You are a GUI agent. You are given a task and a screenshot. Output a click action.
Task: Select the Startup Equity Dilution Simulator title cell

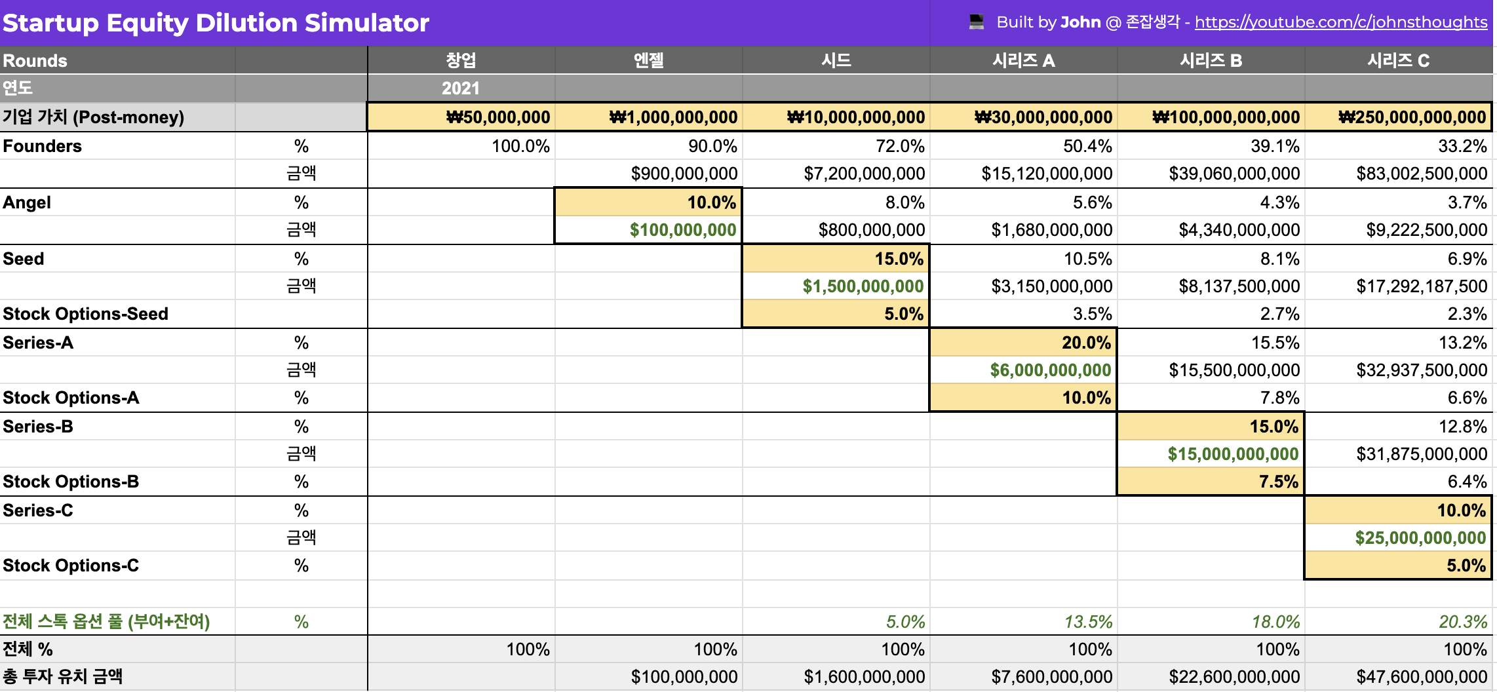coord(216,23)
